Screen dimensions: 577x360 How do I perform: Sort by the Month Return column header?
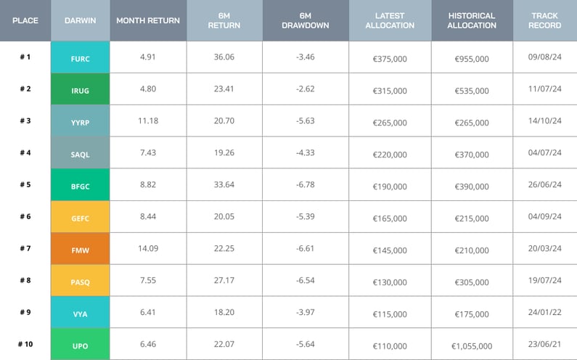coord(148,20)
